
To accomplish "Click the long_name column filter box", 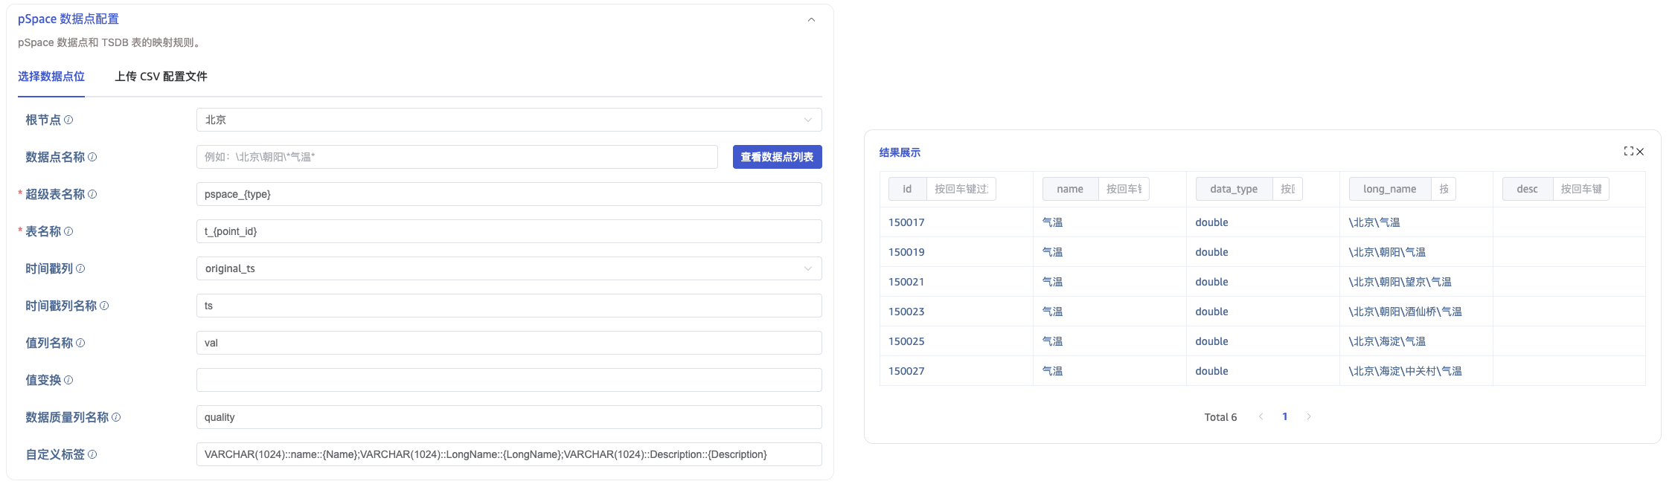I will 1443,189.
